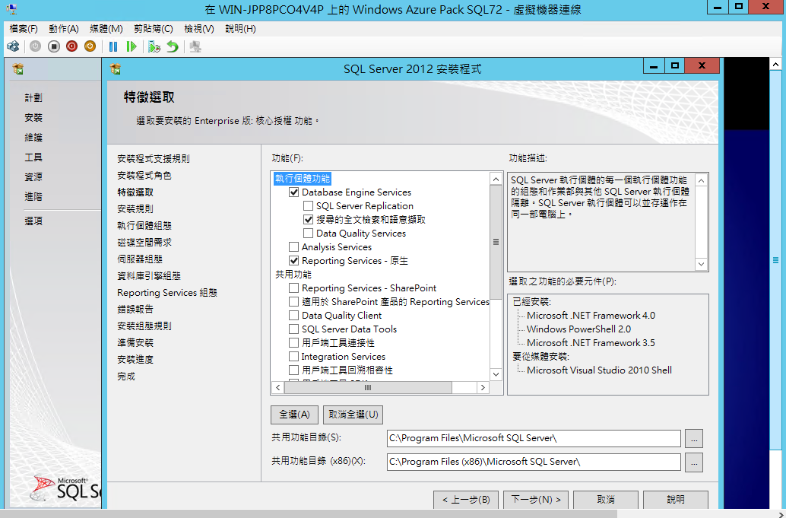Click the 功能描述 box scroll-down arrow
Image resolution: width=786 pixels, height=518 pixels.
pyautogui.click(x=702, y=264)
